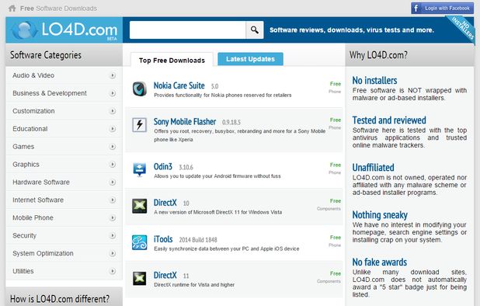This screenshot has width=480, height=306.
Task: Click Educational category label
Action: tap(30, 129)
